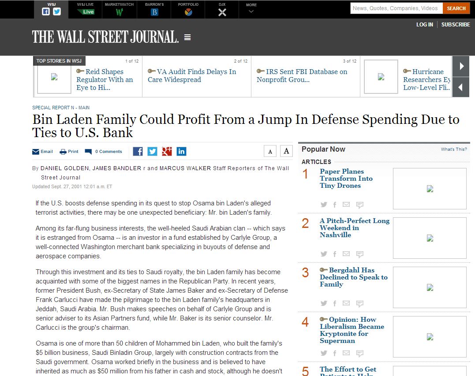Click thumbnail for Nashville article
The image size is (475, 376).
coord(430,238)
